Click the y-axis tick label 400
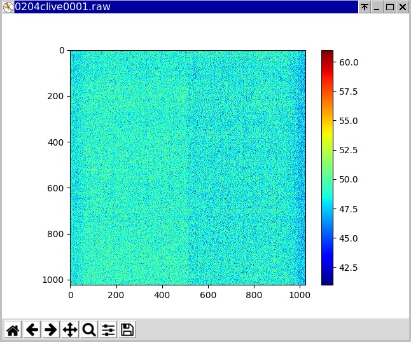 tap(57, 142)
